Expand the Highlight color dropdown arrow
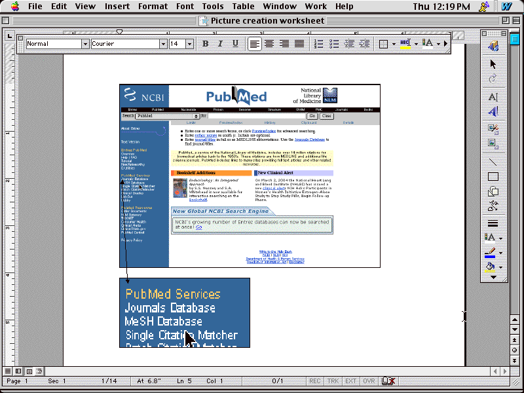This screenshot has width=524, height=393. pos(416,44)
